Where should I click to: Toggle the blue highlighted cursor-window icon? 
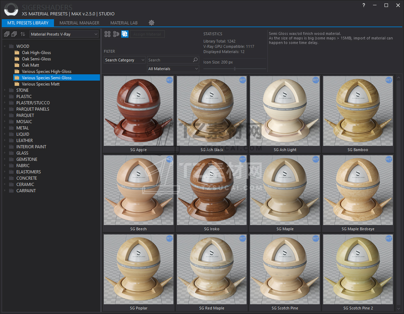point(125,34)
